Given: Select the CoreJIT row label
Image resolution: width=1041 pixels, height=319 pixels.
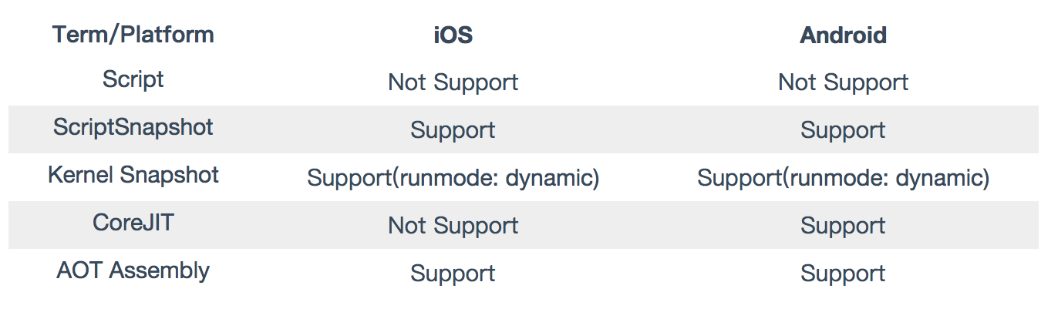Looking at the screenshot, I should (x=133, y=223).
